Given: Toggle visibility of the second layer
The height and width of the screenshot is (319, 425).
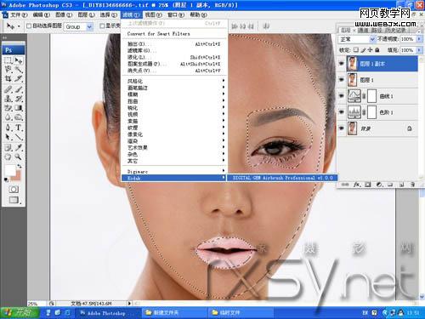Looking at the screenshot, I should tap(342, 80).
